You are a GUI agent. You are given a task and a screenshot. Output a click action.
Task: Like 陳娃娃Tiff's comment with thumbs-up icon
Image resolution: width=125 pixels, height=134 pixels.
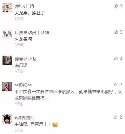point(116,6)
